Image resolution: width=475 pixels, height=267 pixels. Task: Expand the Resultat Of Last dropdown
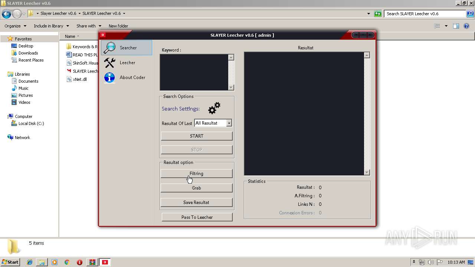click(x=229, y=123)
